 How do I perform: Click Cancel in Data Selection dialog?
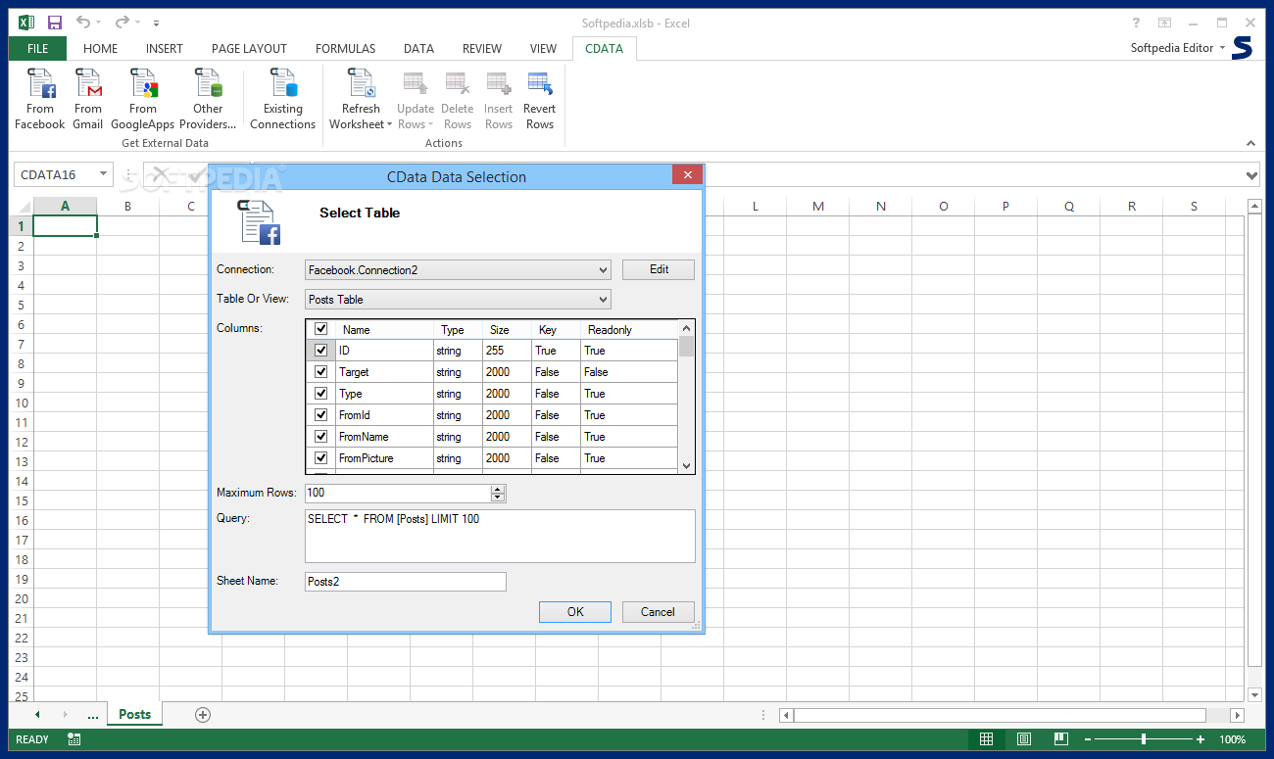pyautogui.click(x=658, y=612)
